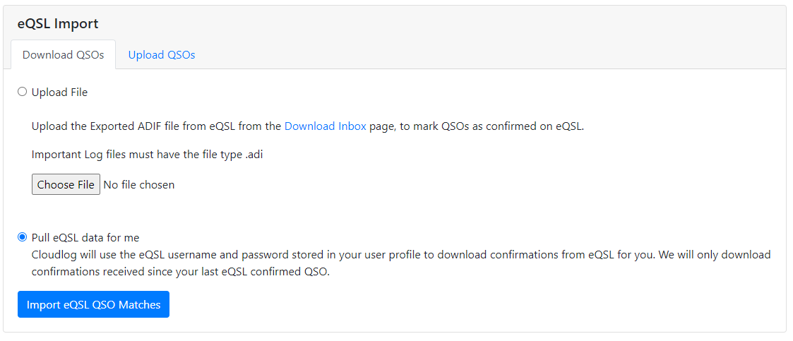This screenshot has height=341, width=793.
Task: Follow the Download Inbox link
Action: (325, 127)
